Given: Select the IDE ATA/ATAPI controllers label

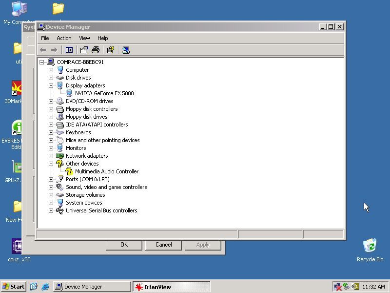Looking at the screenshot, I should pos(97,125).
